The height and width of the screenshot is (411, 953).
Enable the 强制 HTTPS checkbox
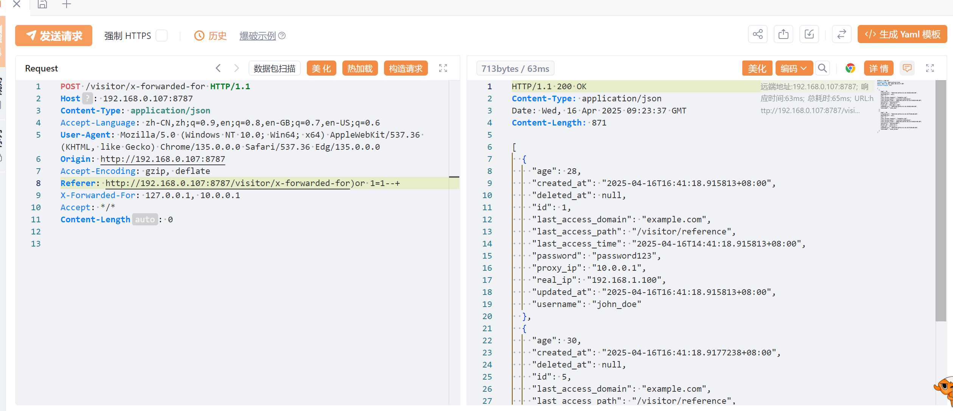coord(162,36)
